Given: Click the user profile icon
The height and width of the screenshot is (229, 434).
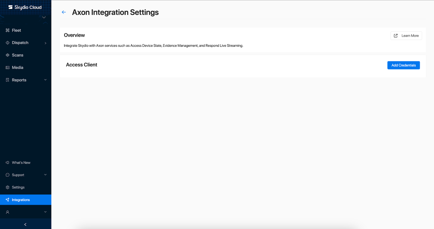Looking at the screenshot, I should coord(8,212).
